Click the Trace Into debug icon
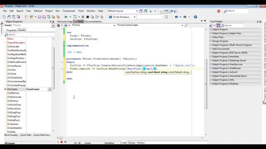 click(x=92, y=17)
